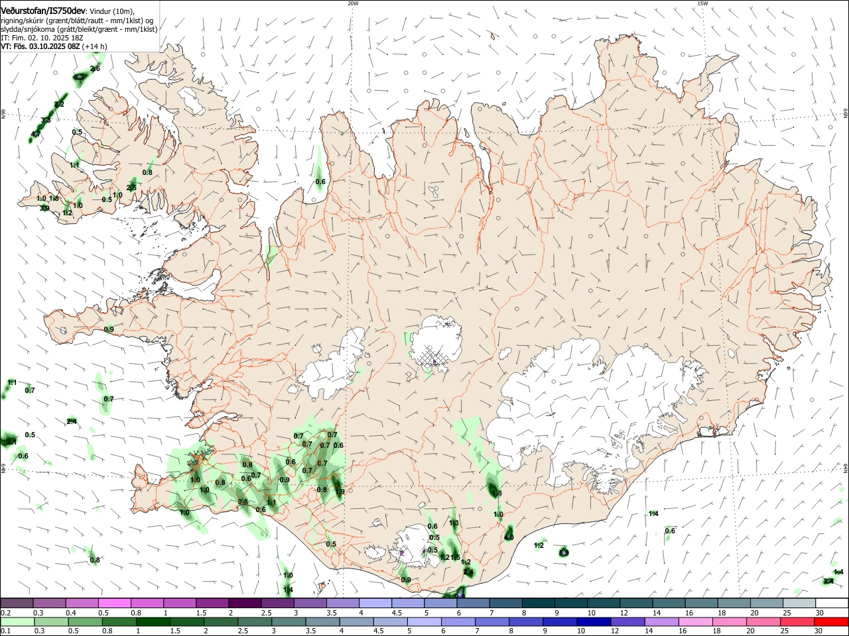Click the bright red 30 swatch, bottom legend row
The height and width of the screenshot is (636, 849).
[831, 622]
